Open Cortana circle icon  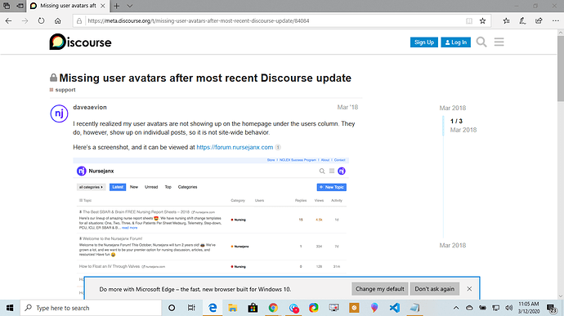172,308
